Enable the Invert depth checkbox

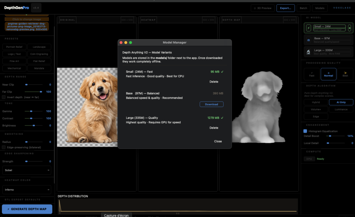point(4,97)
